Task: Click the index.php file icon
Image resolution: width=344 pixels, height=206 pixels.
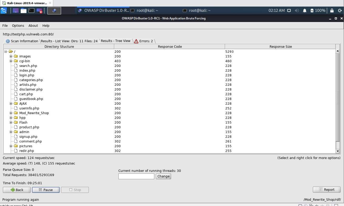Action: [x=16, y=70]
